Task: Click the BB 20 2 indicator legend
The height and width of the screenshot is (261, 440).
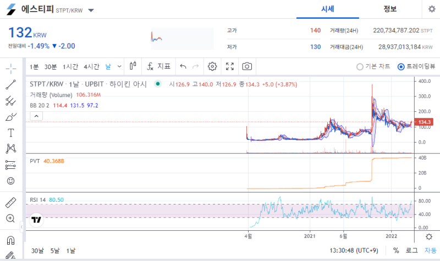Action: pyautogui.click(x=40, y=105)
